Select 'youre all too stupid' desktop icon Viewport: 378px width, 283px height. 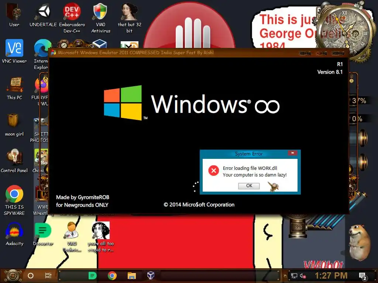point(100,237)
